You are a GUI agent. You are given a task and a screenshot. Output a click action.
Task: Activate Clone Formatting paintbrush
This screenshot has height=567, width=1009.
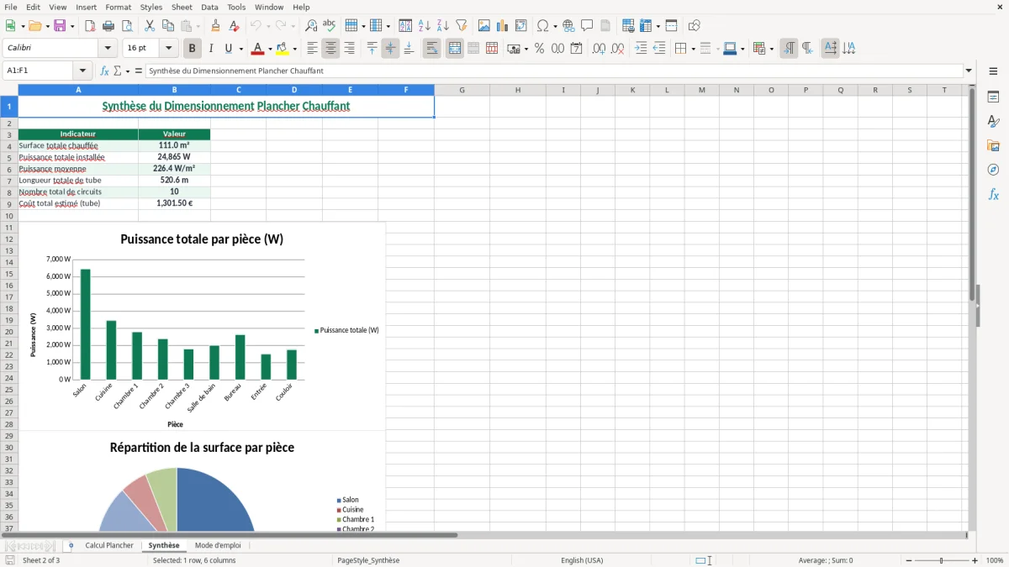pyautogui.click(x=215, y=26)
